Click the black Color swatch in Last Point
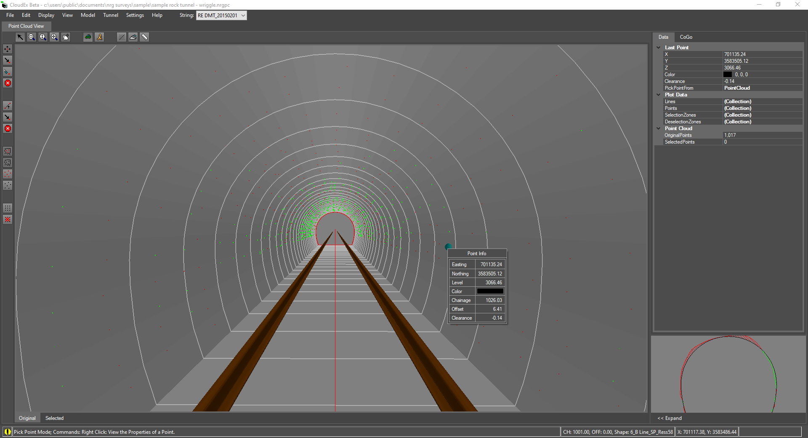The image size is (808, 438). coord(728,75)
